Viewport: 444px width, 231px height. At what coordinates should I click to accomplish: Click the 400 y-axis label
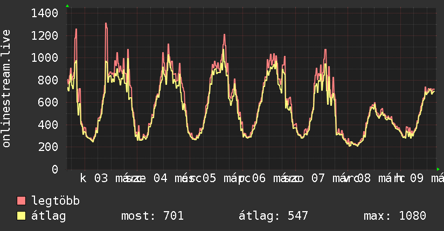(48, 125)
